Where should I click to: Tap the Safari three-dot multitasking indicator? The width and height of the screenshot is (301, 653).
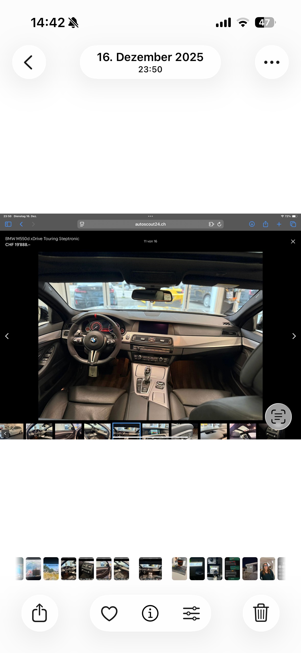point(150,216)
